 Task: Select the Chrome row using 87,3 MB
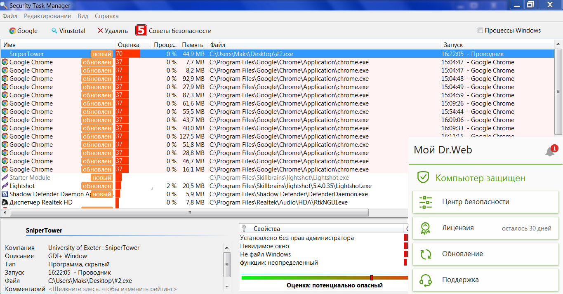(277, 95)
